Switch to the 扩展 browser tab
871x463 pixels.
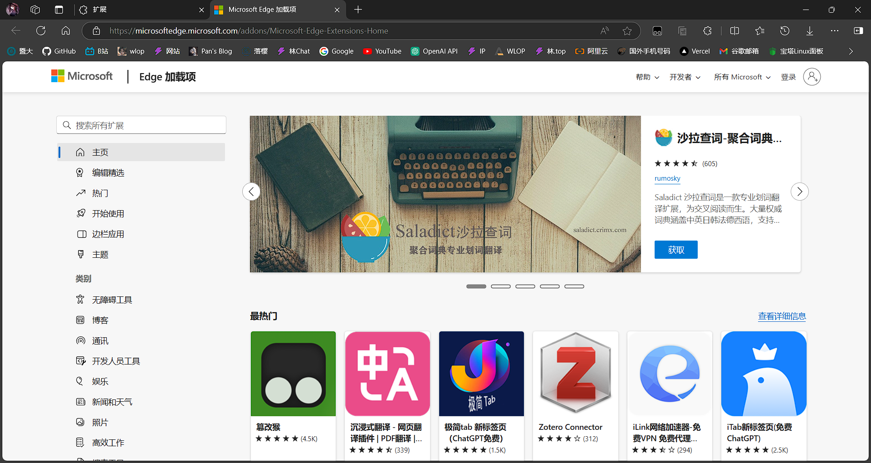coord(141,10)
